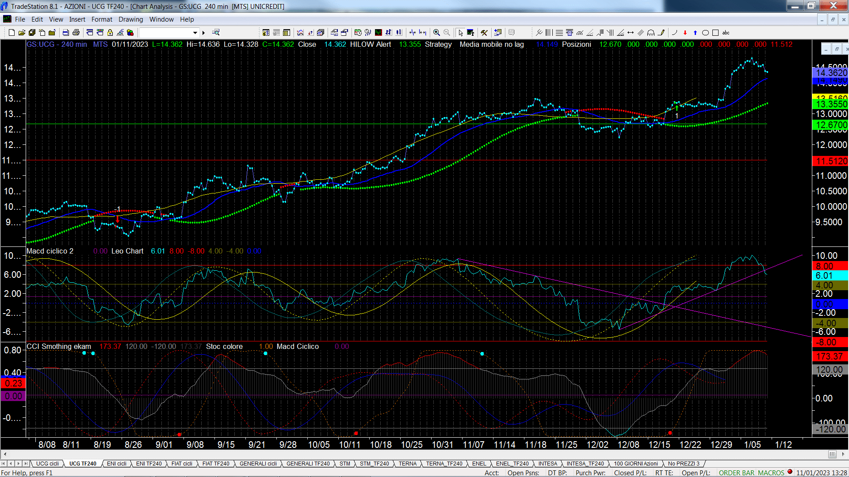Click the horizontal scrollbar left arrow
This screenshot has width=849, height=477.
5,454
